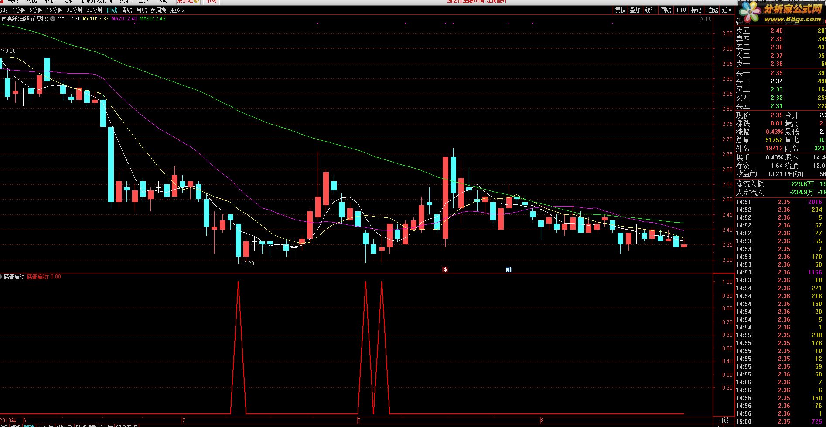Viewport: 826px width, 427px height.
Task: Click the MA20: 2.40 label
Action: (124, 19)
